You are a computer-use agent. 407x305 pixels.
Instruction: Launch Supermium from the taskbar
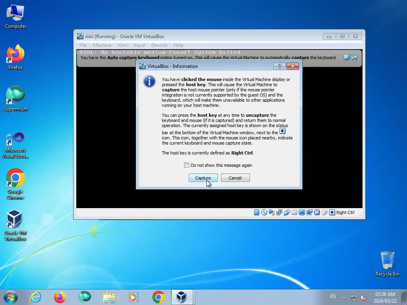click(85, 297)
